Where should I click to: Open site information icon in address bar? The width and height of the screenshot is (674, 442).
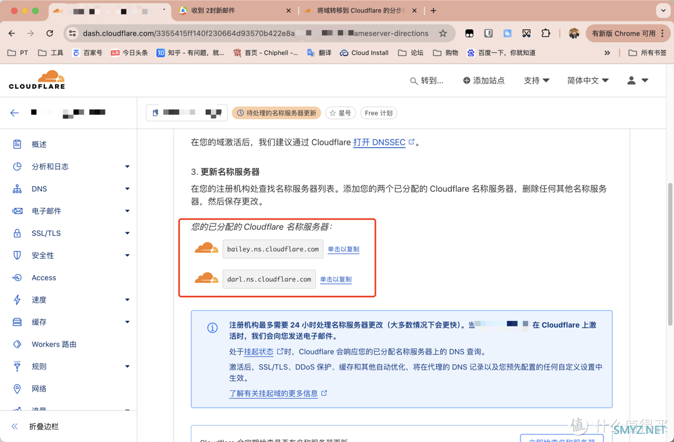pos(72,34)
